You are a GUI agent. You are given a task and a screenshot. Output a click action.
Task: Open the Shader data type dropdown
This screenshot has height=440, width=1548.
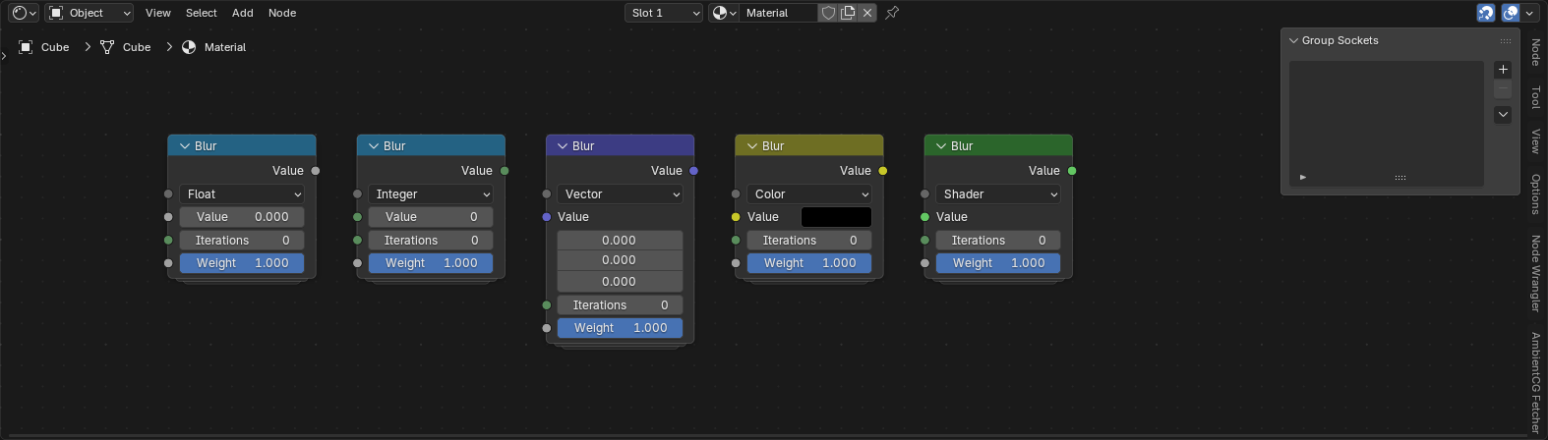click(998, 194)
